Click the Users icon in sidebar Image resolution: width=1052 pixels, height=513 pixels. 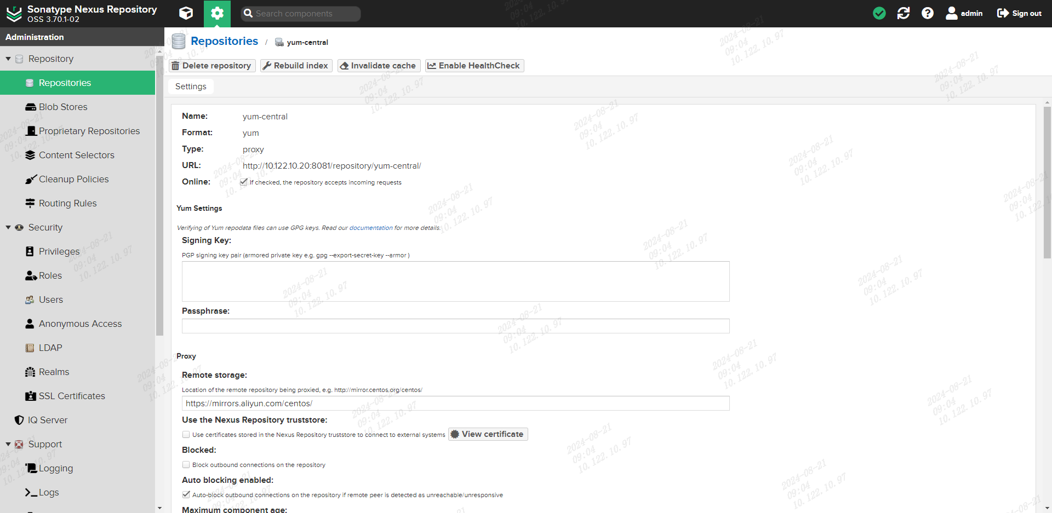tap(30, 299)
